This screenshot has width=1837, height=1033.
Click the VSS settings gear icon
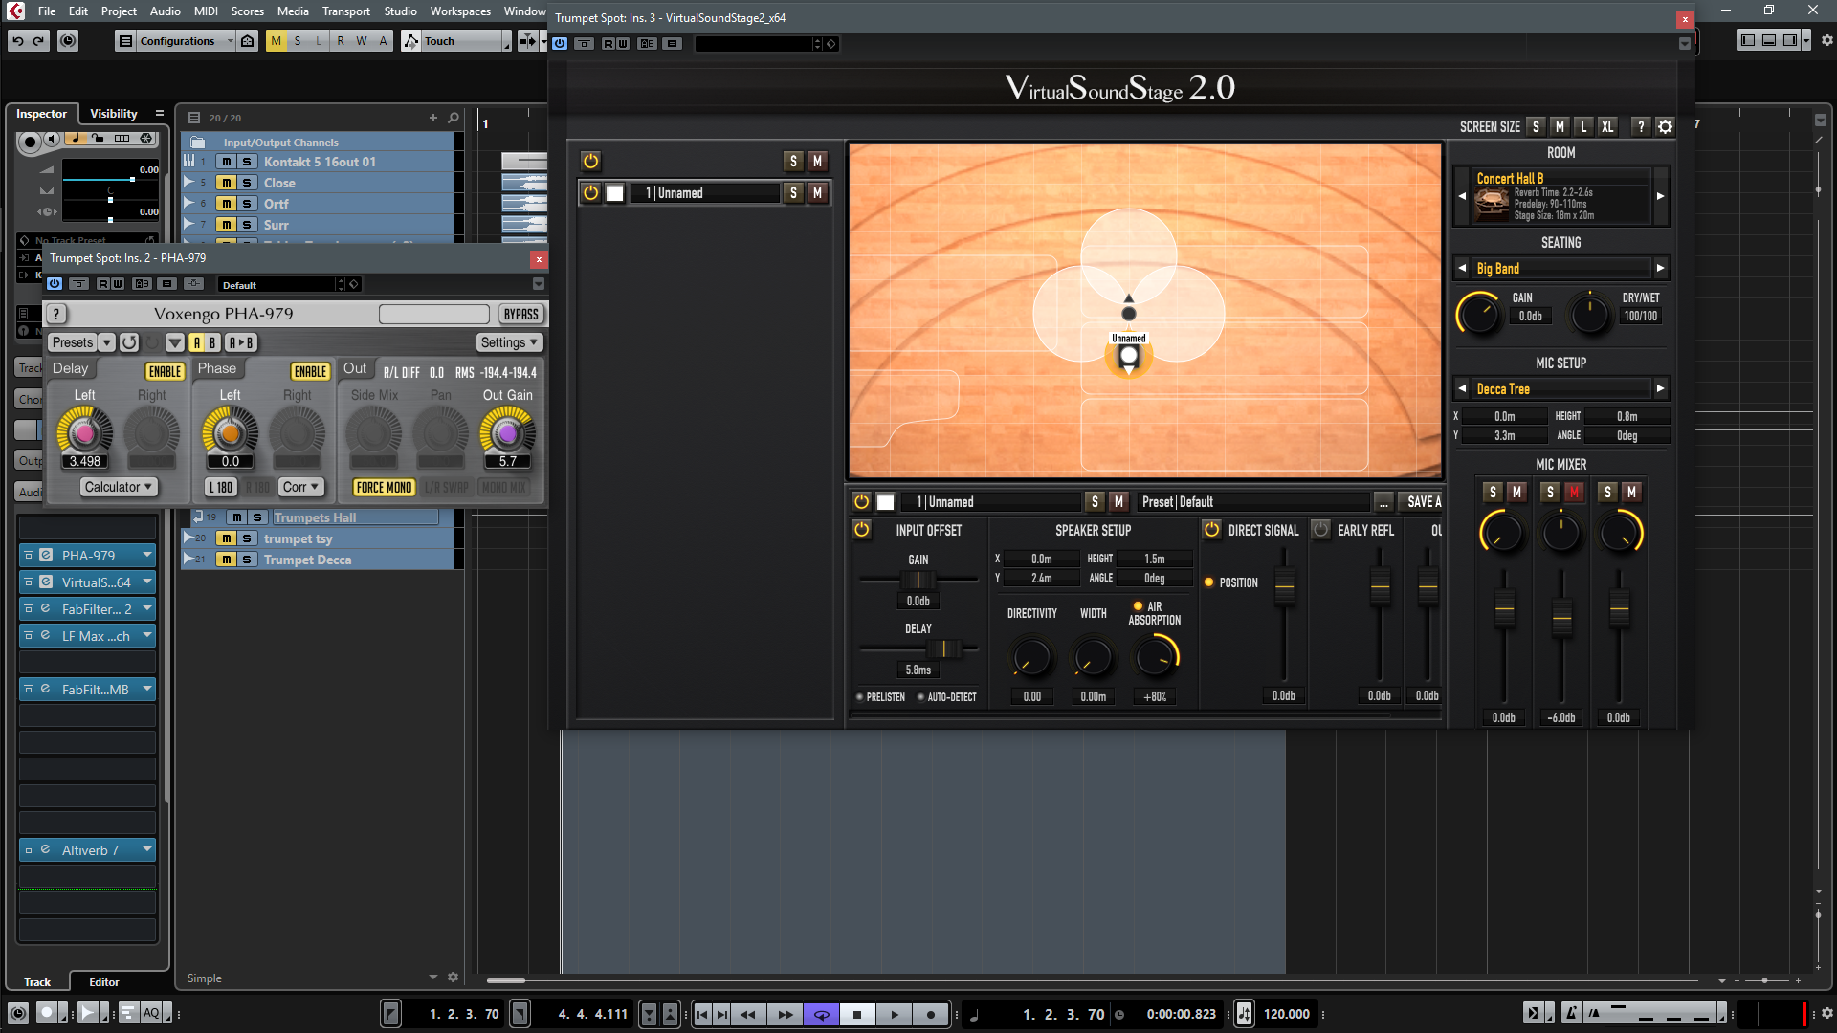[1665, 126]
